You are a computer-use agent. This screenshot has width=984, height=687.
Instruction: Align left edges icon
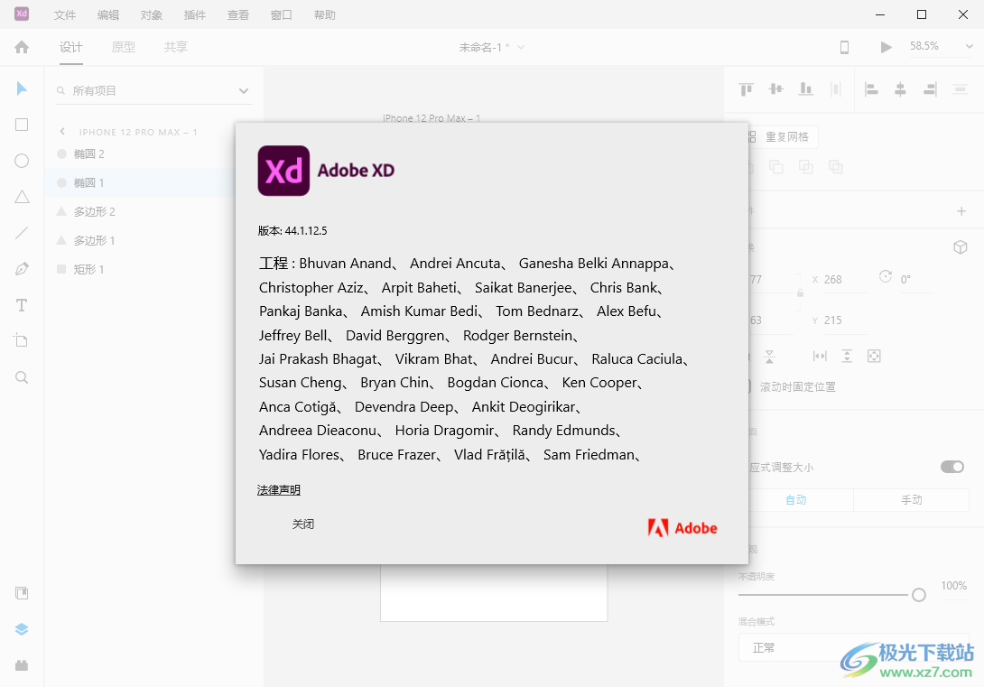point(871,89)
